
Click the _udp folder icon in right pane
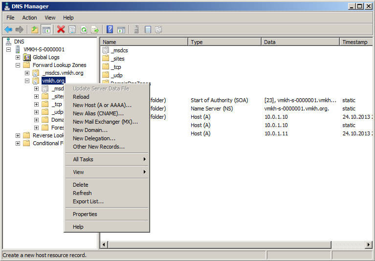(x=106, y=75)
